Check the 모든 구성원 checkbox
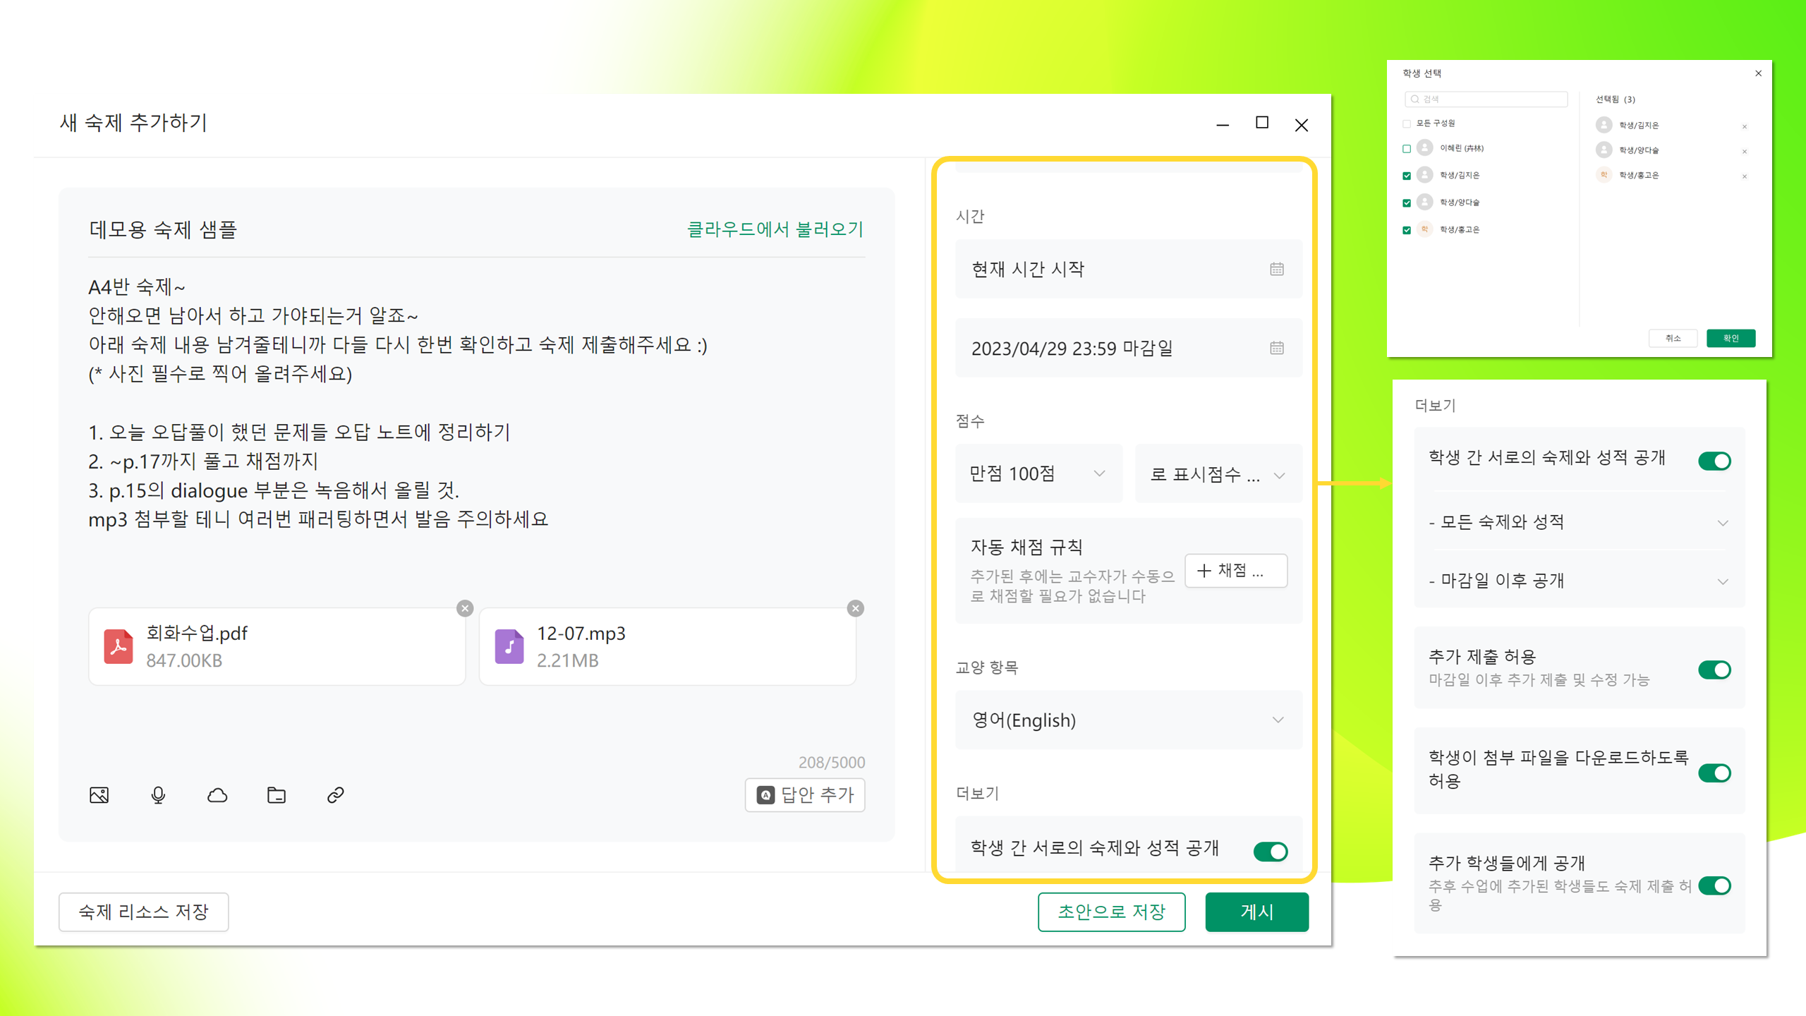 pos(1407,123)
